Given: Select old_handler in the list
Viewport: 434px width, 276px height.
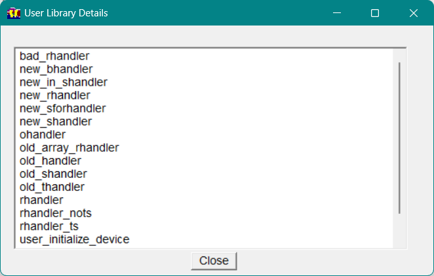Looking at the screenshot, I should point(50,161).
